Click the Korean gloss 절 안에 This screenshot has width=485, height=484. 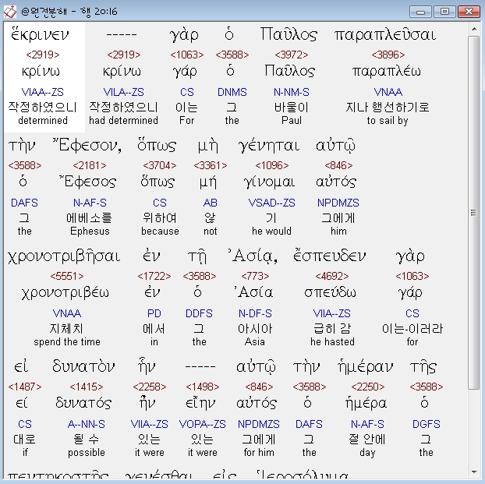point(367,440)
